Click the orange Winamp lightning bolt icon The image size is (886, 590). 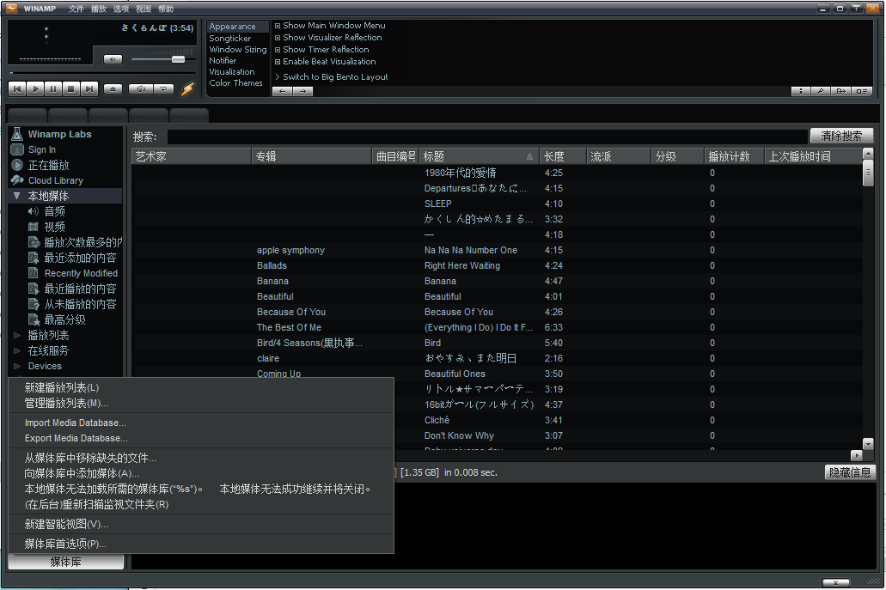188,88
